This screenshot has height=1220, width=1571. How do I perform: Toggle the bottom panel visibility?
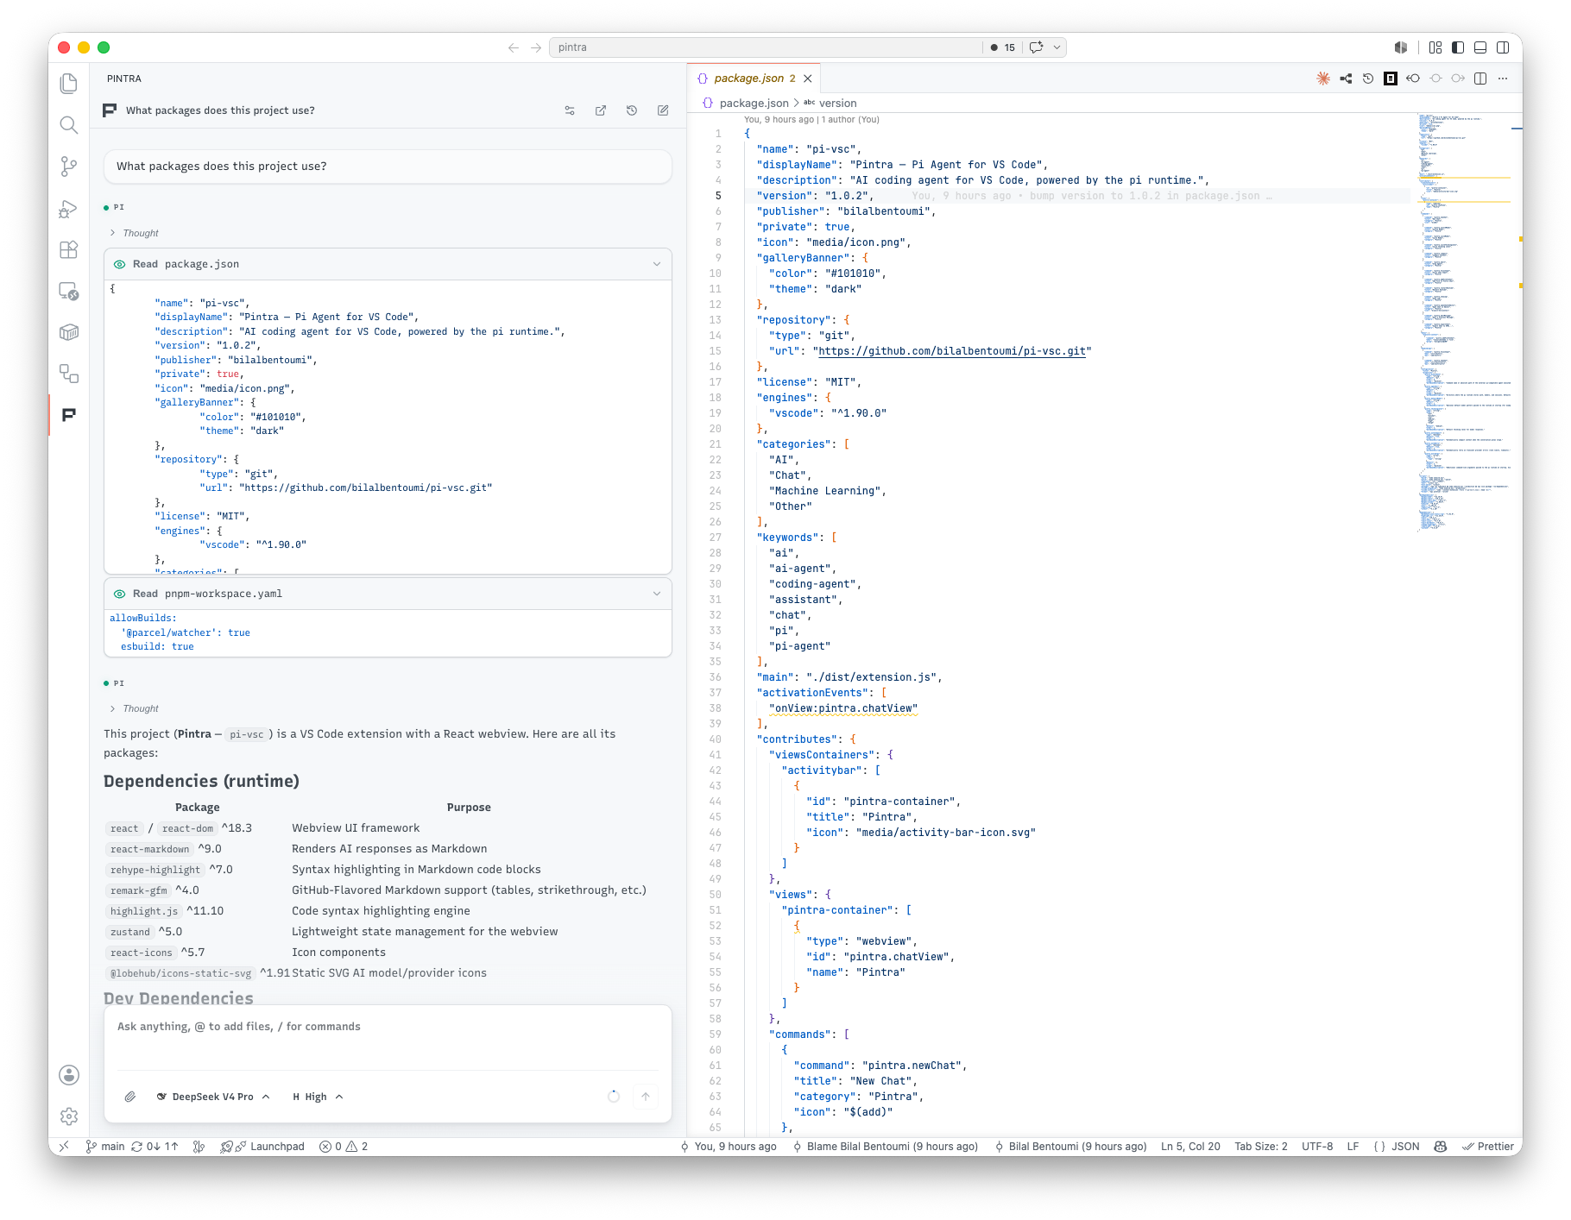point(1480,47)
